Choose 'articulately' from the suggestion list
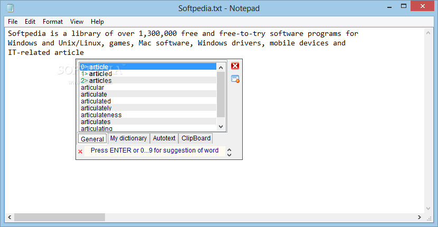 pyautogui.click(x=148, y=108)
